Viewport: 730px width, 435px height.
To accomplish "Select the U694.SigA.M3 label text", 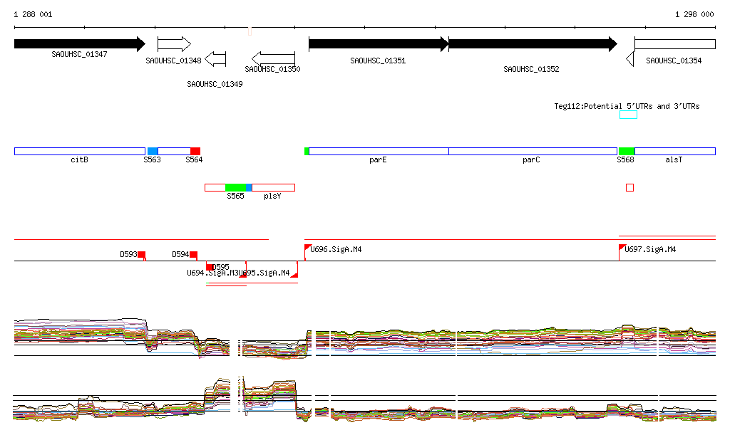I will pos(212,273).
